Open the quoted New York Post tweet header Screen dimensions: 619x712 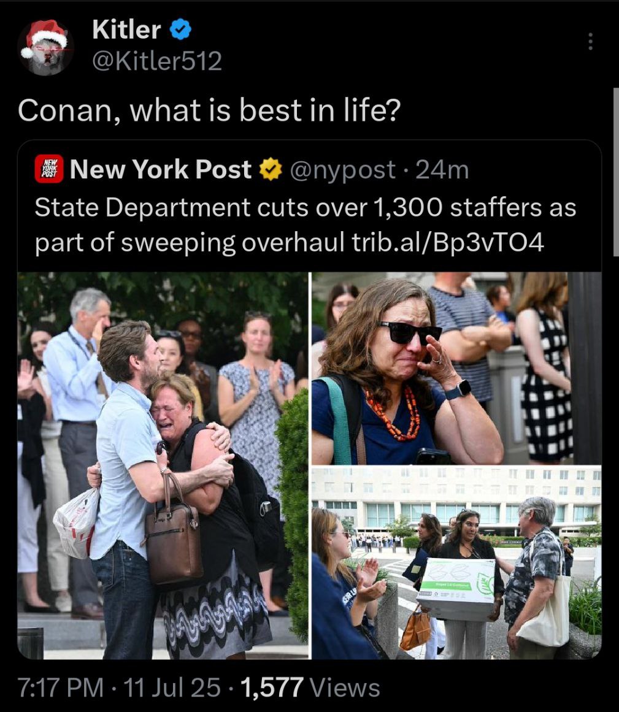coord(252,169)
